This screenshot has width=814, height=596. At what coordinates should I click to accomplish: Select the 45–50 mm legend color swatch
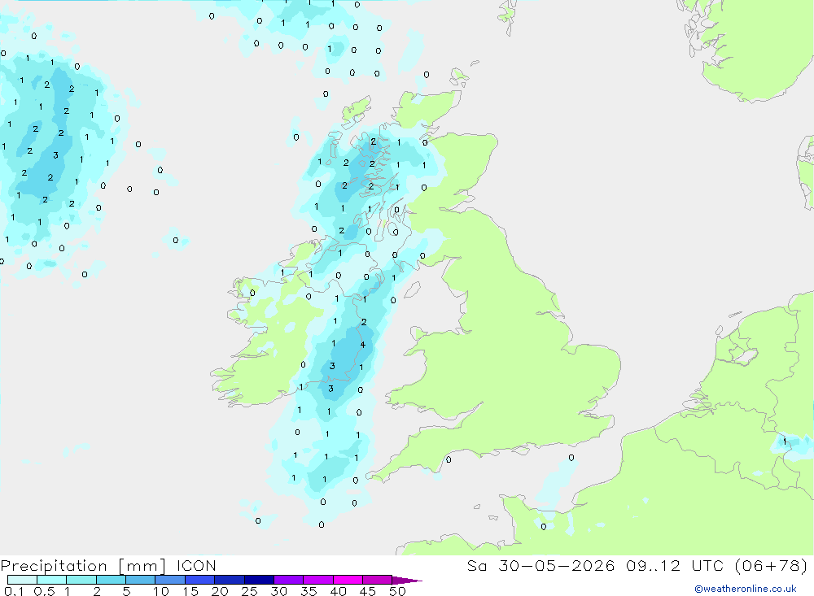(378, 580)
